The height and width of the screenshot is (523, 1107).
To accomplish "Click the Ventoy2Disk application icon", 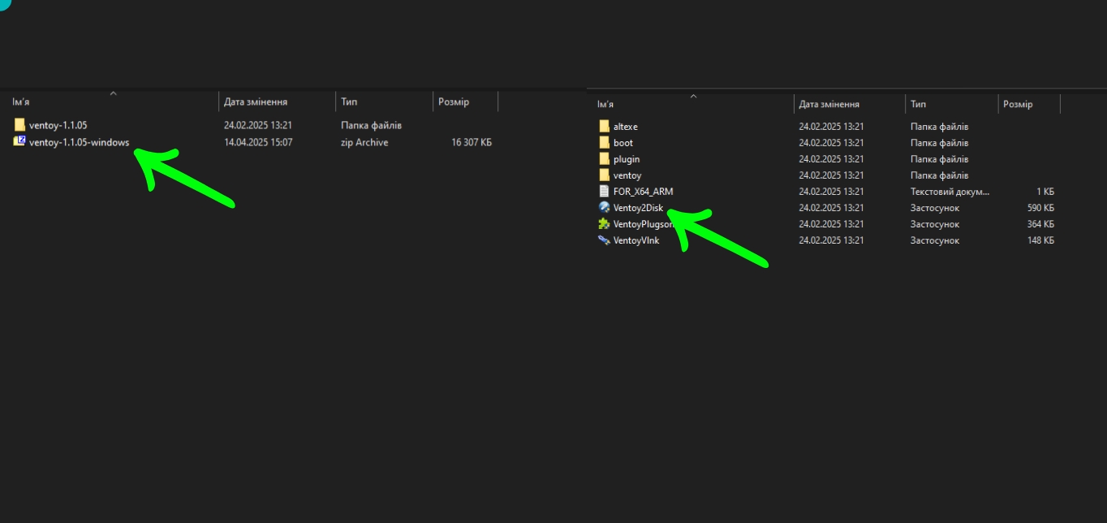I will click(x=604, y=208).
